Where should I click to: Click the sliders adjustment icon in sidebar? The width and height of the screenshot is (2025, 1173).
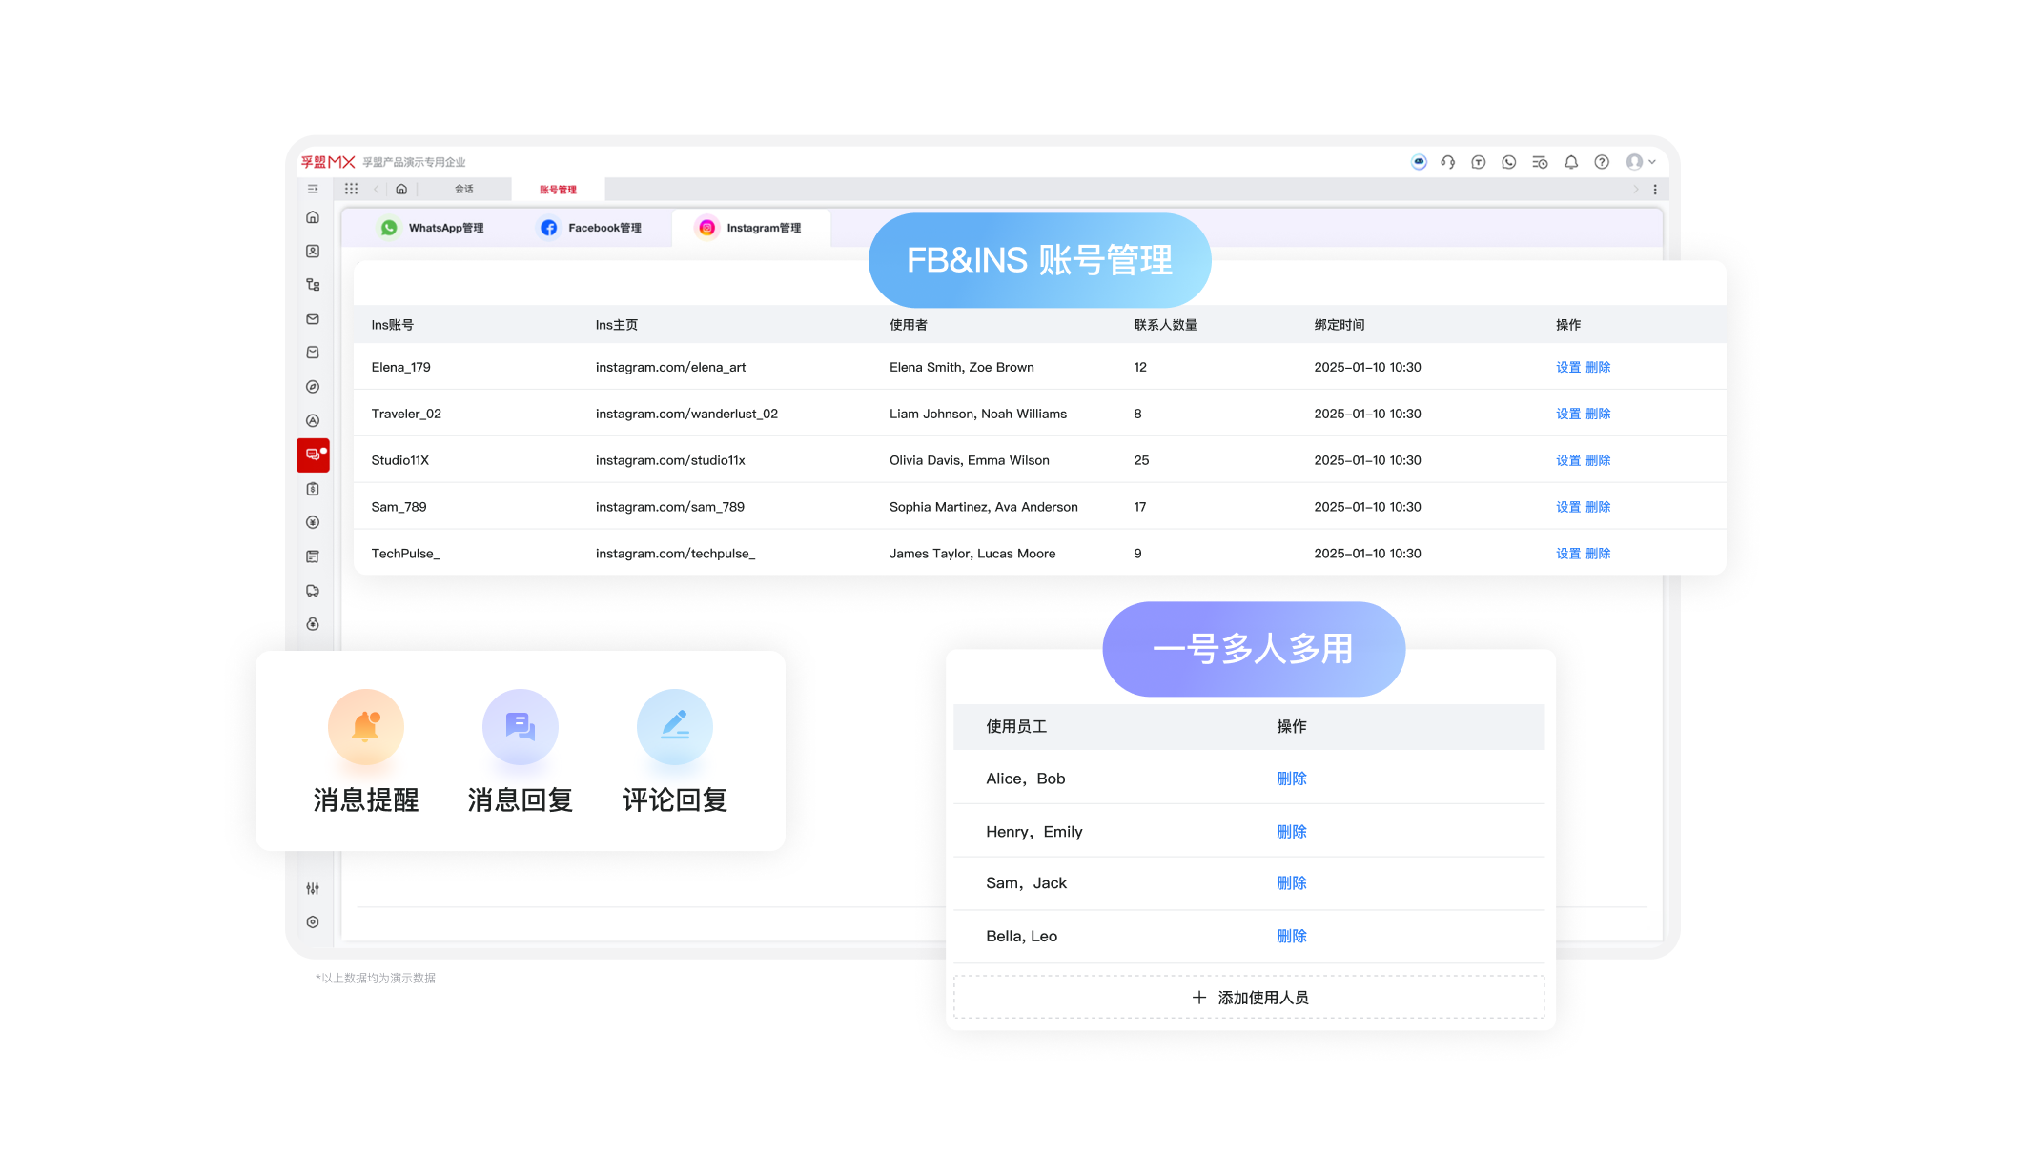click(313, 888)
